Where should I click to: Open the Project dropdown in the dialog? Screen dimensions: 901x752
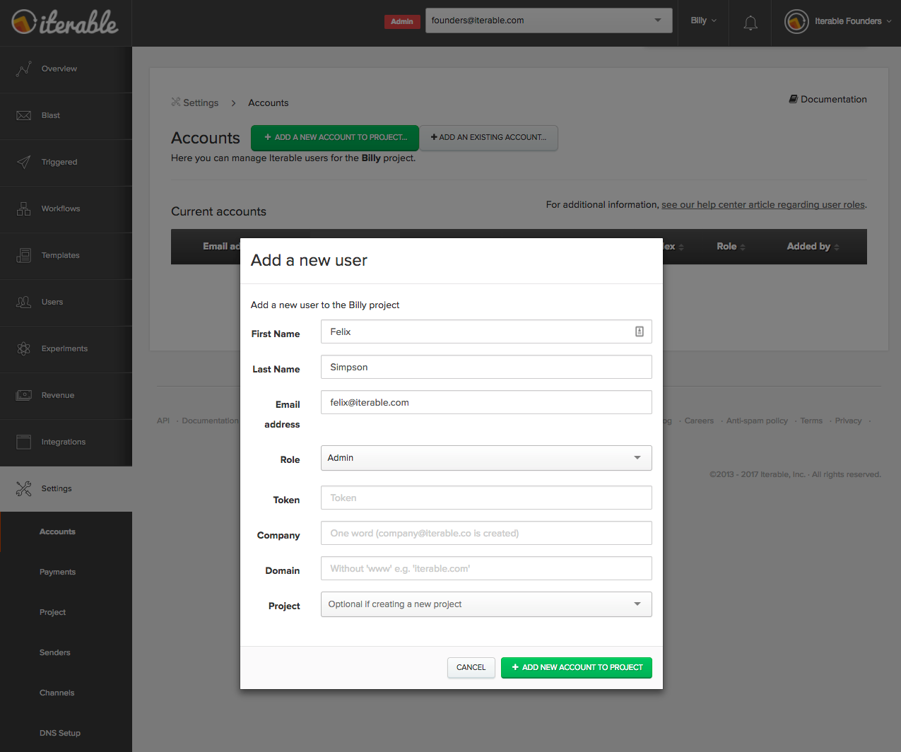pyautogui.click(x=486, y=604)
